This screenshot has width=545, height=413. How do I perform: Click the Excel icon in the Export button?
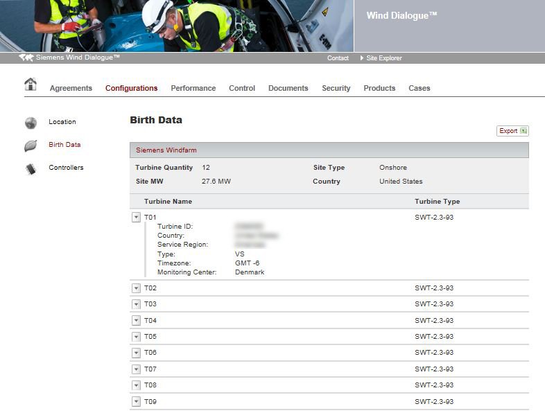click(524, 131)
